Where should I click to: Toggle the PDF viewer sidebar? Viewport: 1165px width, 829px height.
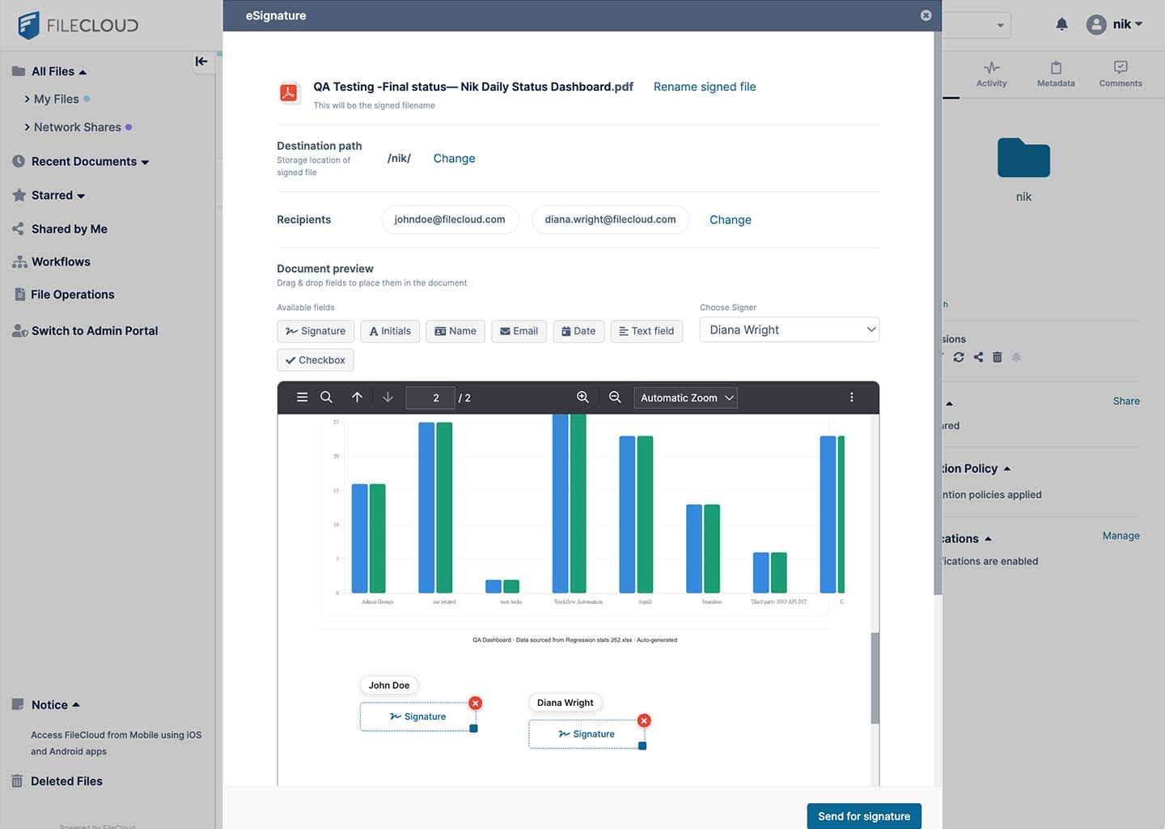[302, 397]
